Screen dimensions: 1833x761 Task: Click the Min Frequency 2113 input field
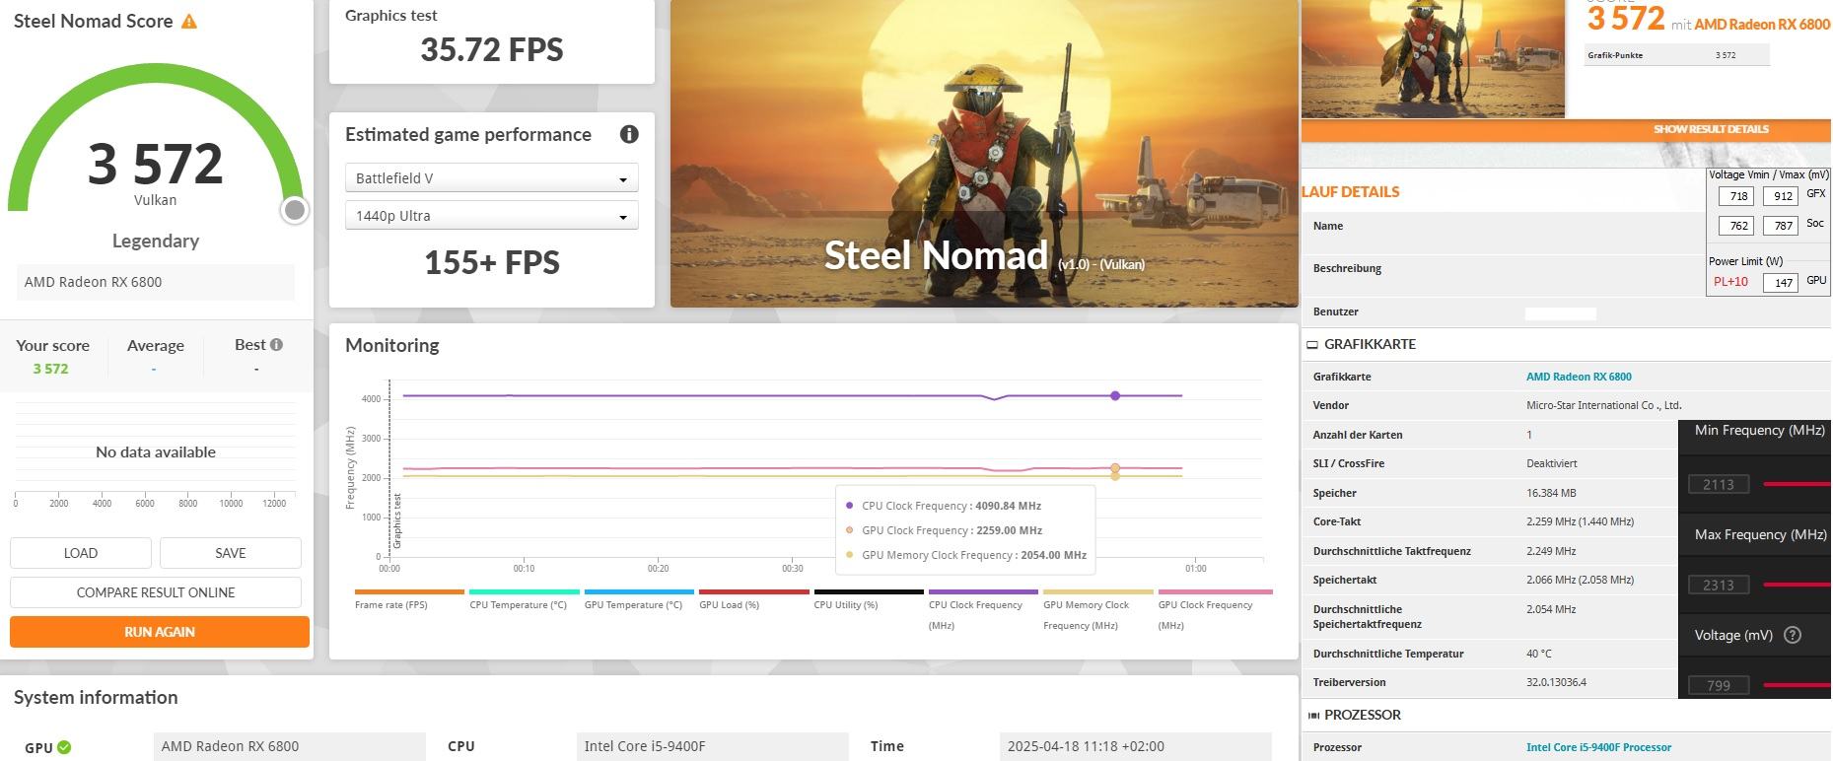point(1719,484)
